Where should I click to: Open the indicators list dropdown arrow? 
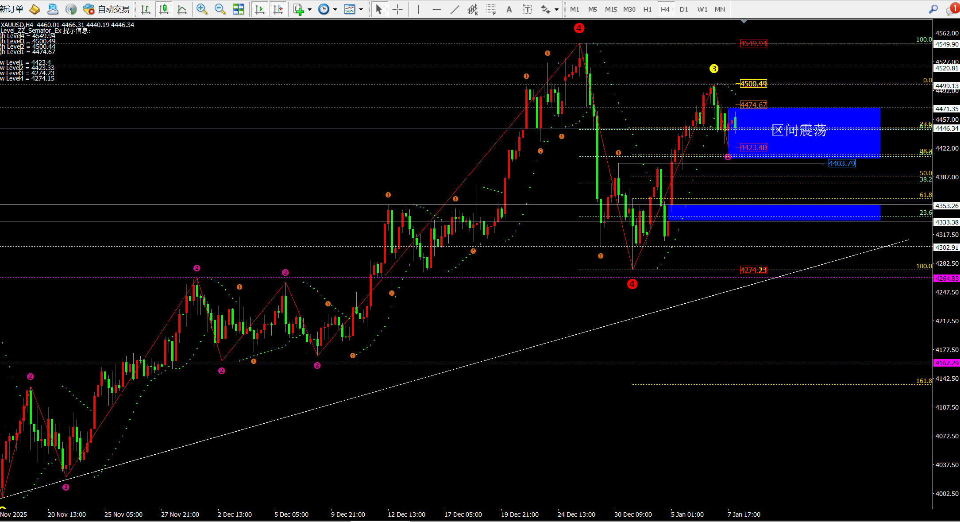(309, 9)
